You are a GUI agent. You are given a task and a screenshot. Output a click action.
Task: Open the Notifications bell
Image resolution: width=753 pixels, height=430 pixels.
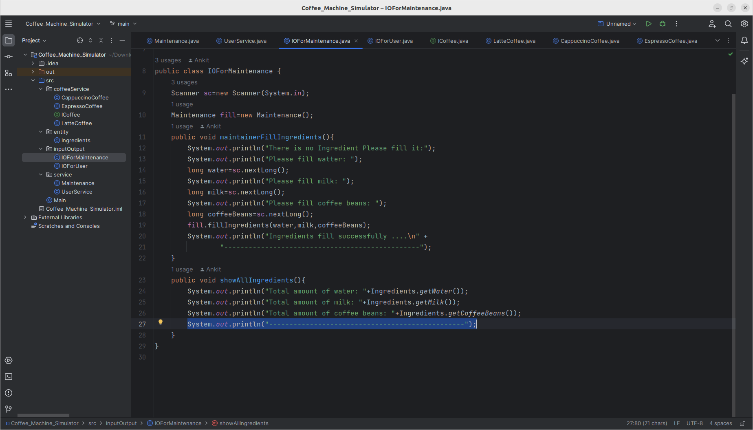[744, 40]
